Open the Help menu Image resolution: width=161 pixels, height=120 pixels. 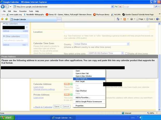pos(37,11)
